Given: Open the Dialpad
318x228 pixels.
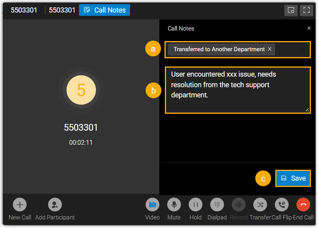Looking at the screenshot, I should tap(217, 205).
